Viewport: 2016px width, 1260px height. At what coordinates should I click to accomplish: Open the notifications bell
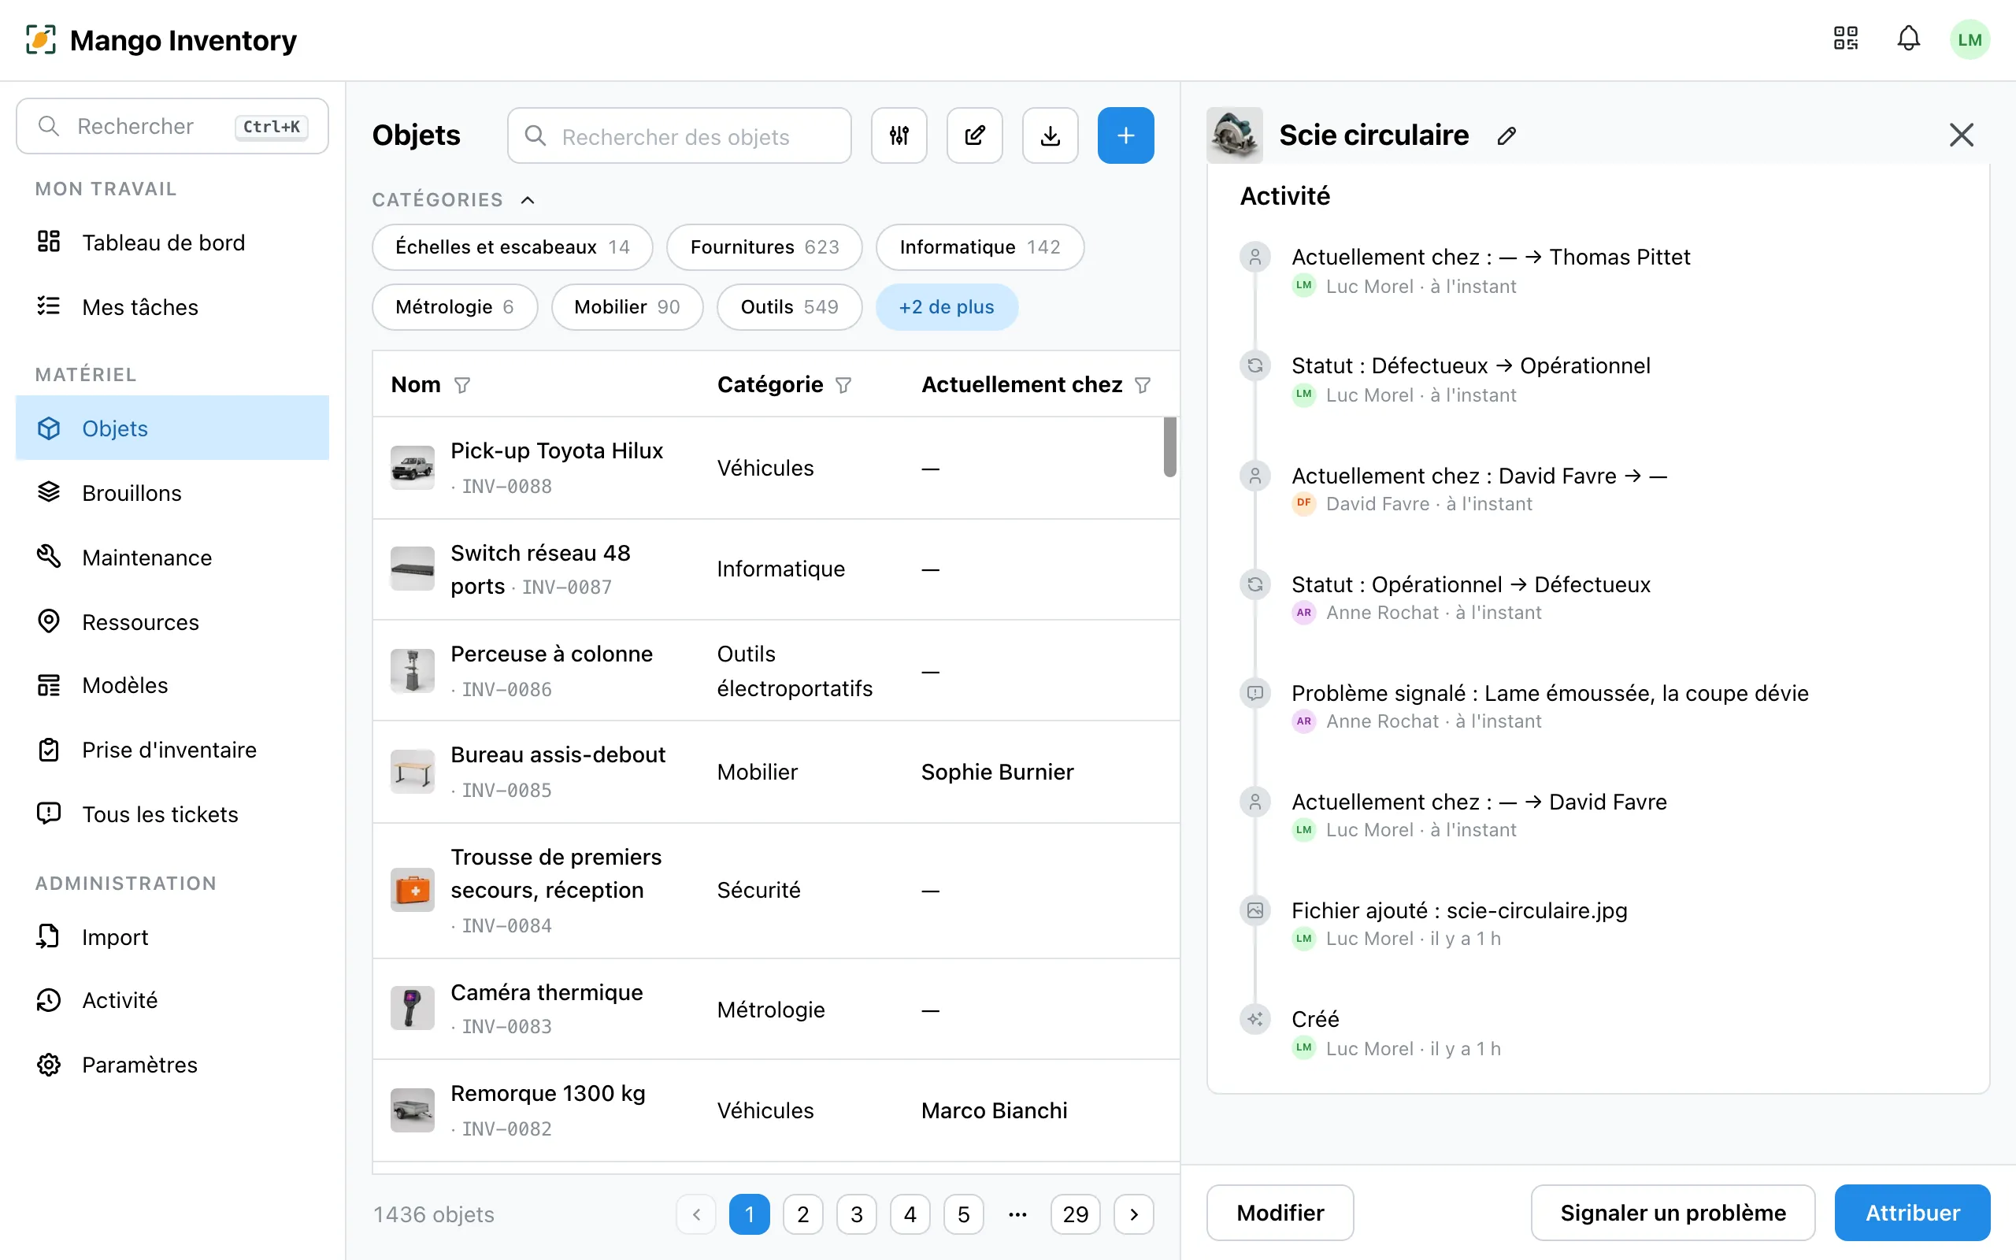point(1909,39)
